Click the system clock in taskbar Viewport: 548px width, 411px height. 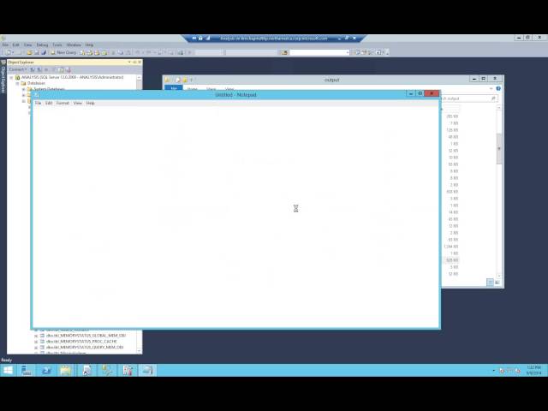coord(533,370)
